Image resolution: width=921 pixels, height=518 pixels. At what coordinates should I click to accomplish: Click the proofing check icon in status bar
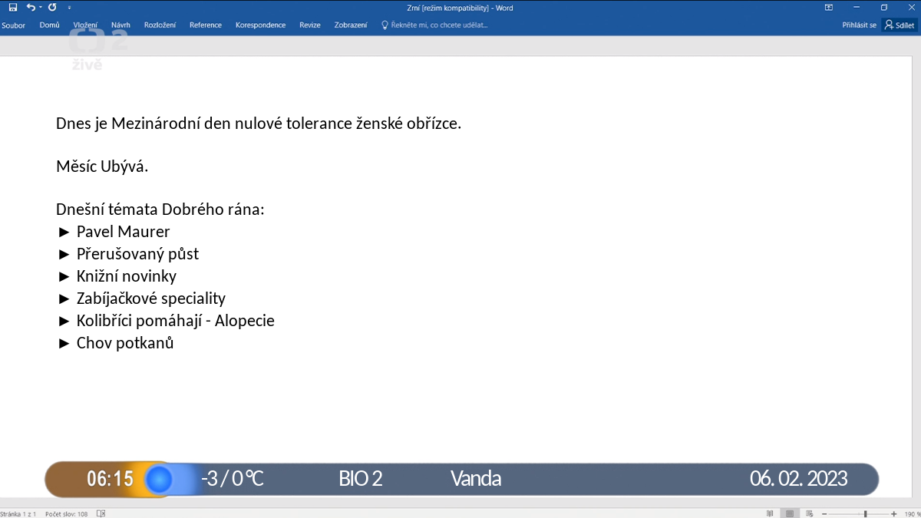[x=102, y=513]
